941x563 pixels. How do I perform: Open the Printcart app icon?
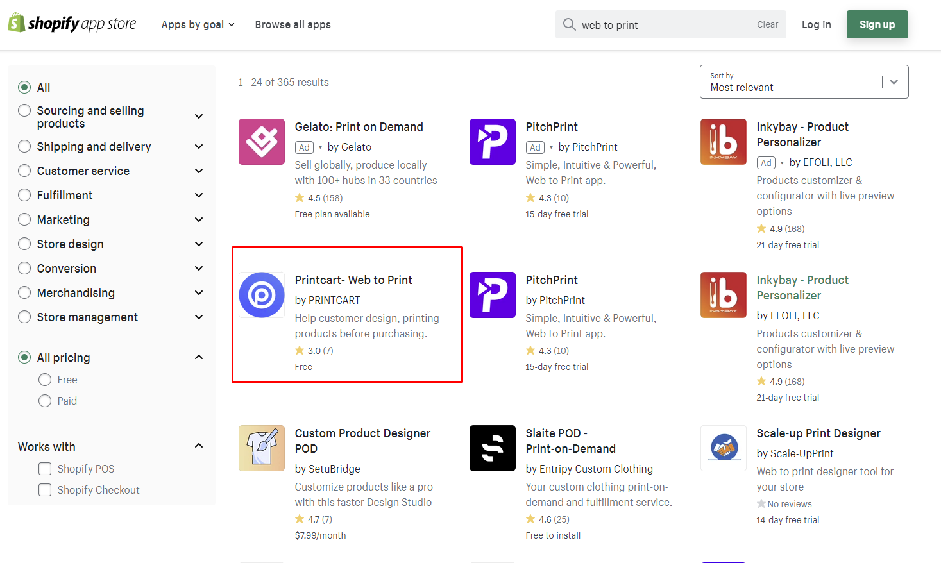[x=262, y=295]
